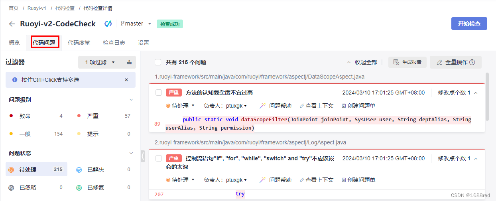Click the 检查成功 status badge

(x=170, y=24)
